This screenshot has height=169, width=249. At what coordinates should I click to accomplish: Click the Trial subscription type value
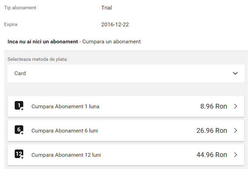(x=107, y=8)
